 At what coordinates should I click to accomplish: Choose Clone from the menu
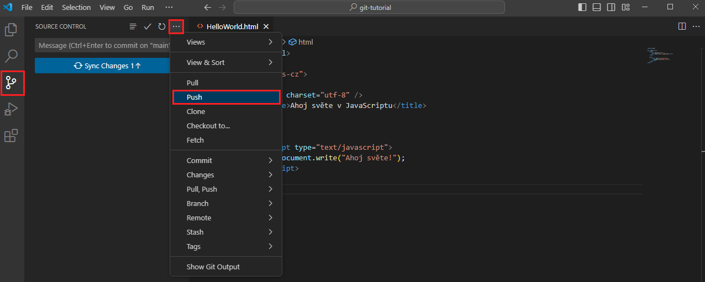coord(226,111)
